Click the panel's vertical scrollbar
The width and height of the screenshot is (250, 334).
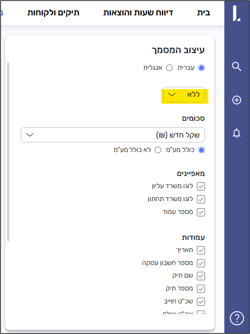pyautogui.click(x=8, y=152)
